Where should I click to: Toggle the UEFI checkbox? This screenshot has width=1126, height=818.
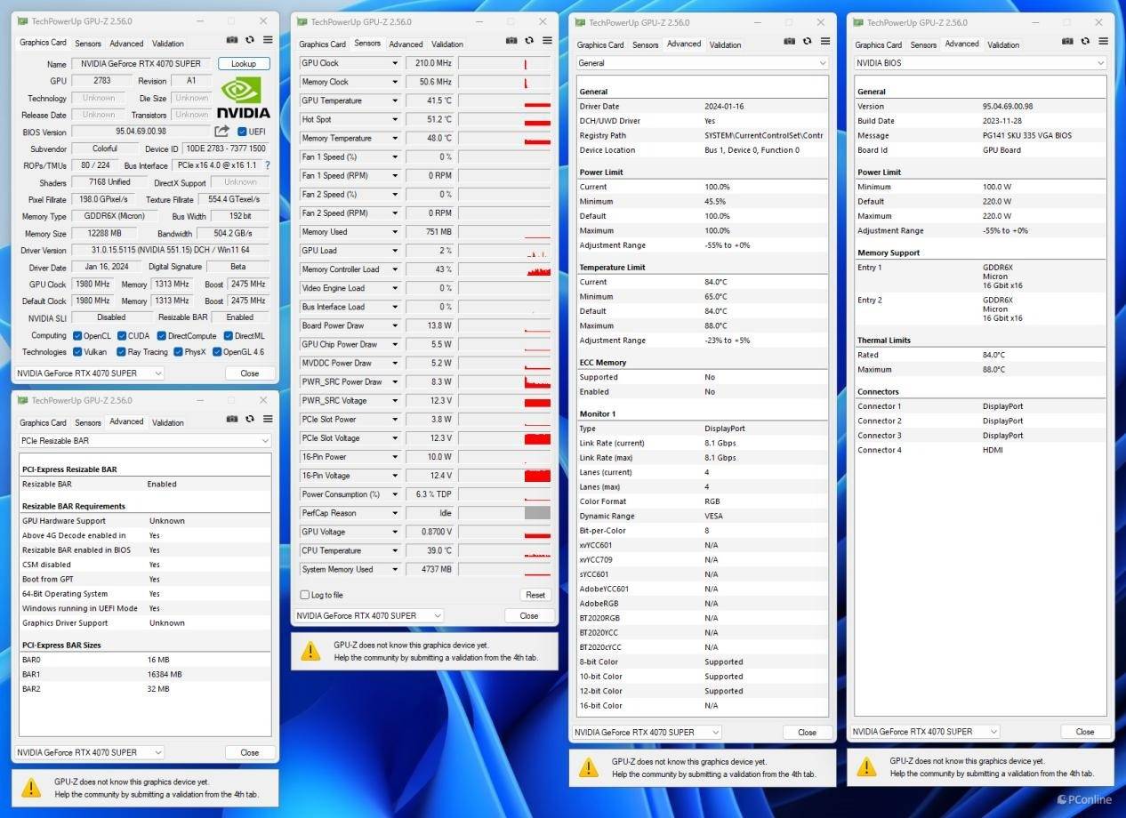[x=243, y=132]
